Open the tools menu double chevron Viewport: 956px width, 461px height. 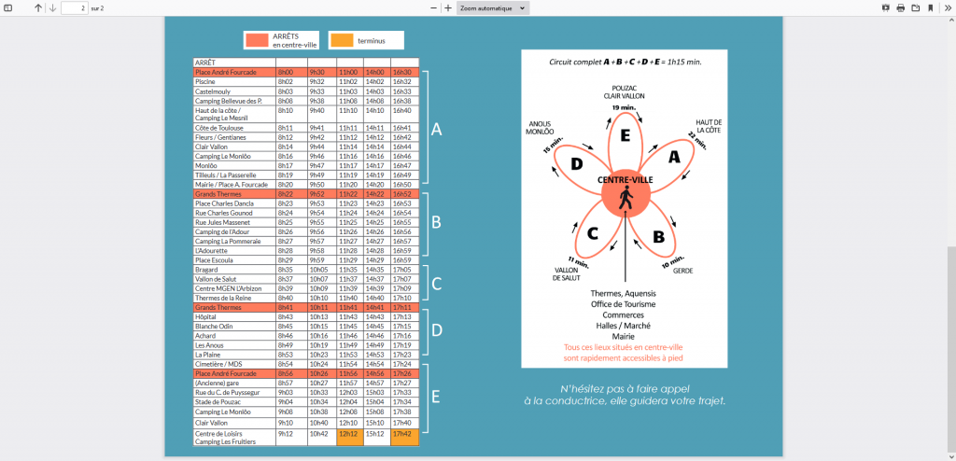pos(947,7)
